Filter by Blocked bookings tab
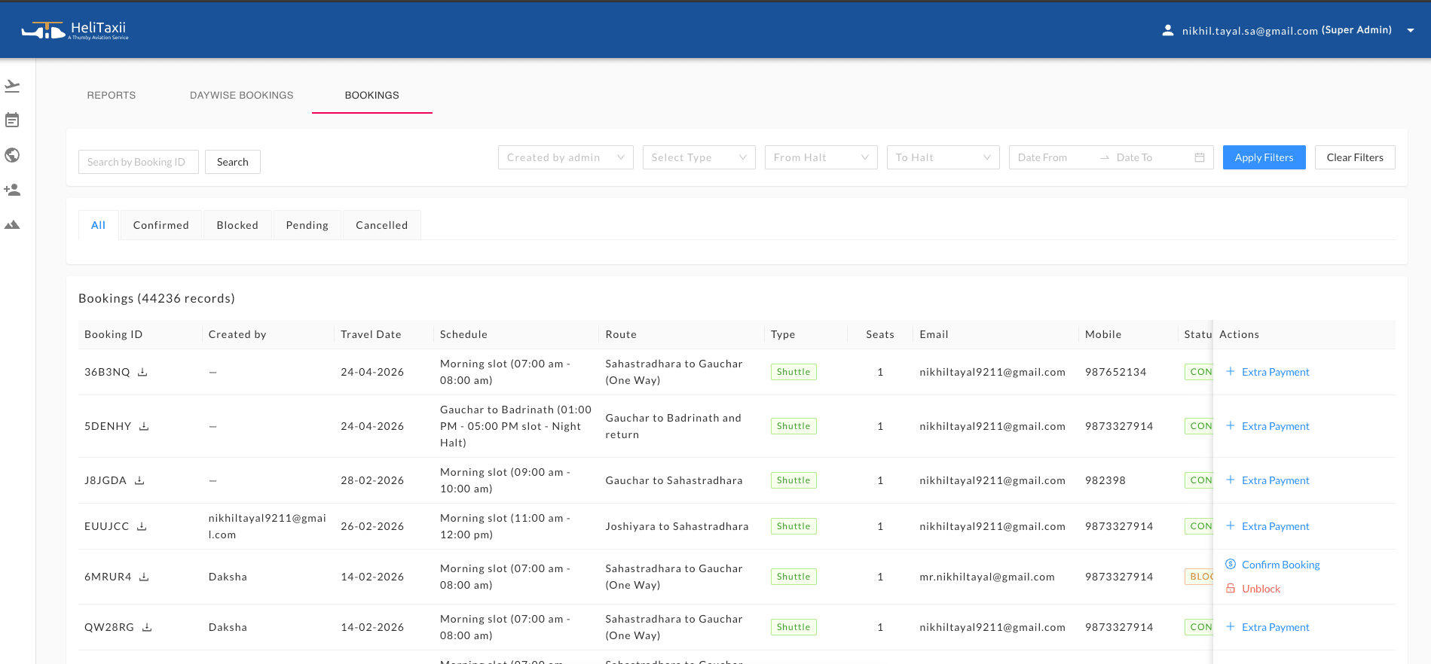This screenshot has width=1431, height=664. (237, 225)
